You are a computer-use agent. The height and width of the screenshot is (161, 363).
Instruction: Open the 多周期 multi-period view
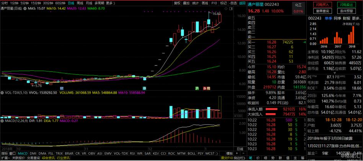(100, 3)
